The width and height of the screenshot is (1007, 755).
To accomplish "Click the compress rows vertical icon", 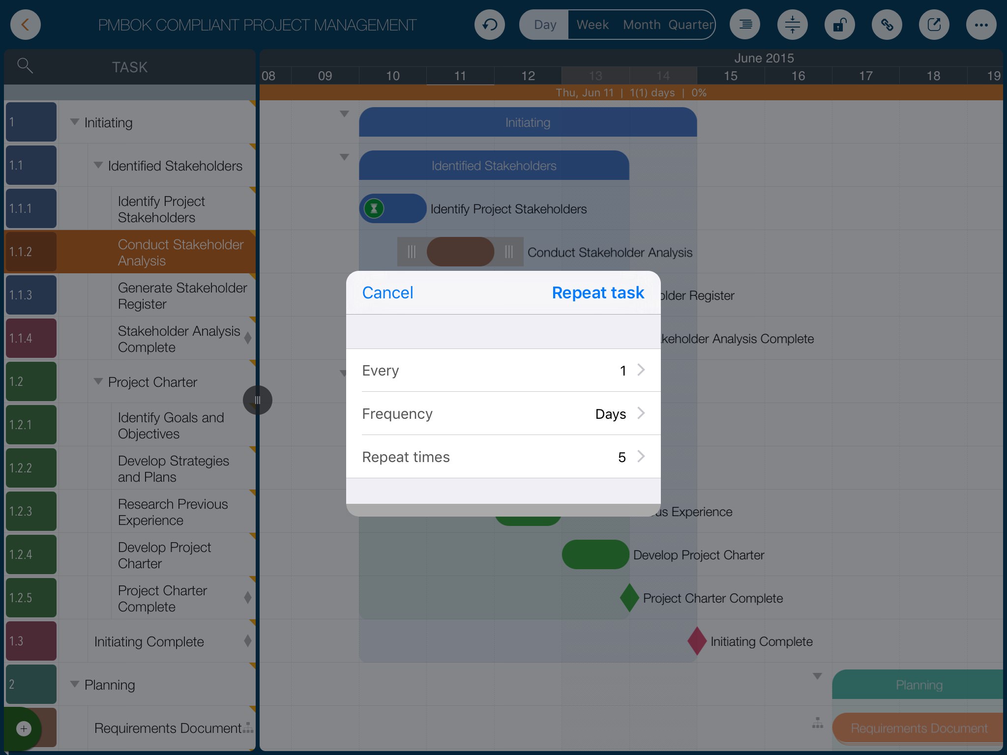I will click(792, 25).
